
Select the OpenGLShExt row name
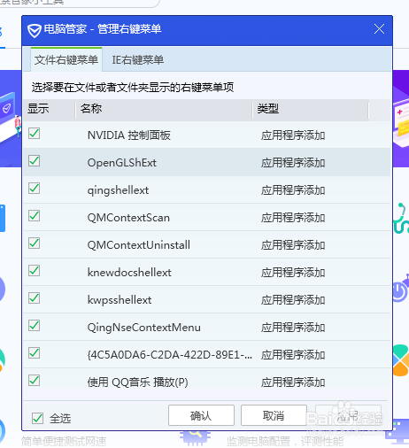[x=122, y=163]
